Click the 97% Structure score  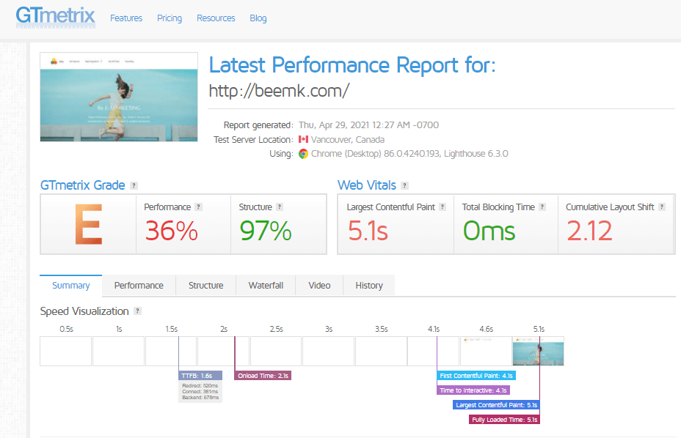(x=266, y=231)
